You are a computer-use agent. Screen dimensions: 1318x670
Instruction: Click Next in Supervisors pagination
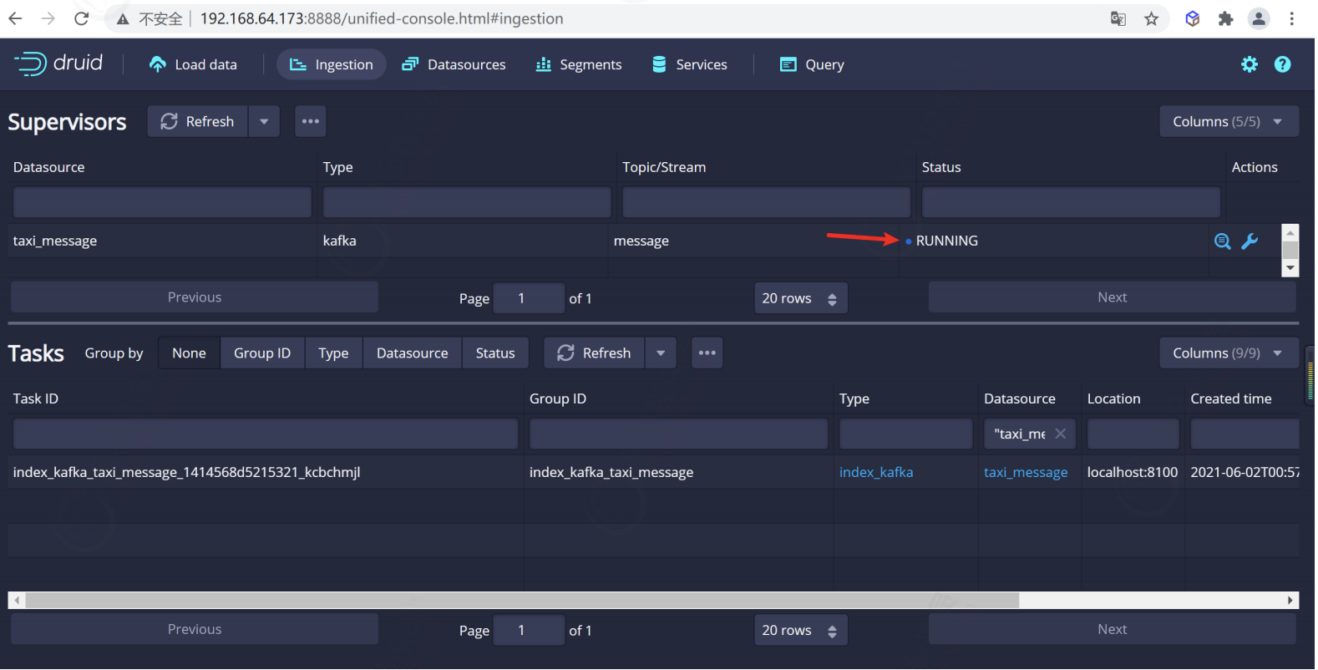click(x=1113, y=297)
